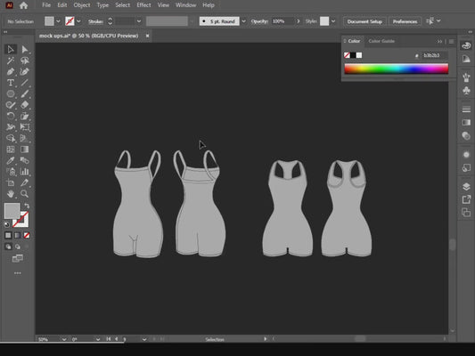Viewport: 475px width, 356px height.
Task: Pick the Pen tool
Action: 11,72
